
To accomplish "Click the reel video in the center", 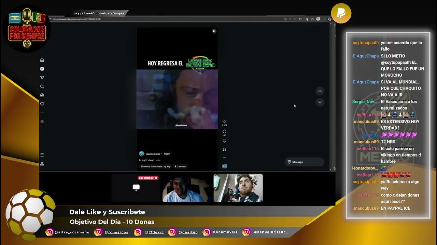I will tap(177, 99).
